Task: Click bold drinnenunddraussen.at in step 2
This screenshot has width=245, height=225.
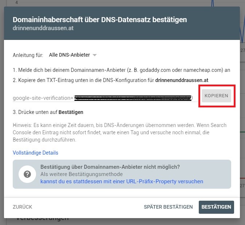Action: tap(182, 80)
